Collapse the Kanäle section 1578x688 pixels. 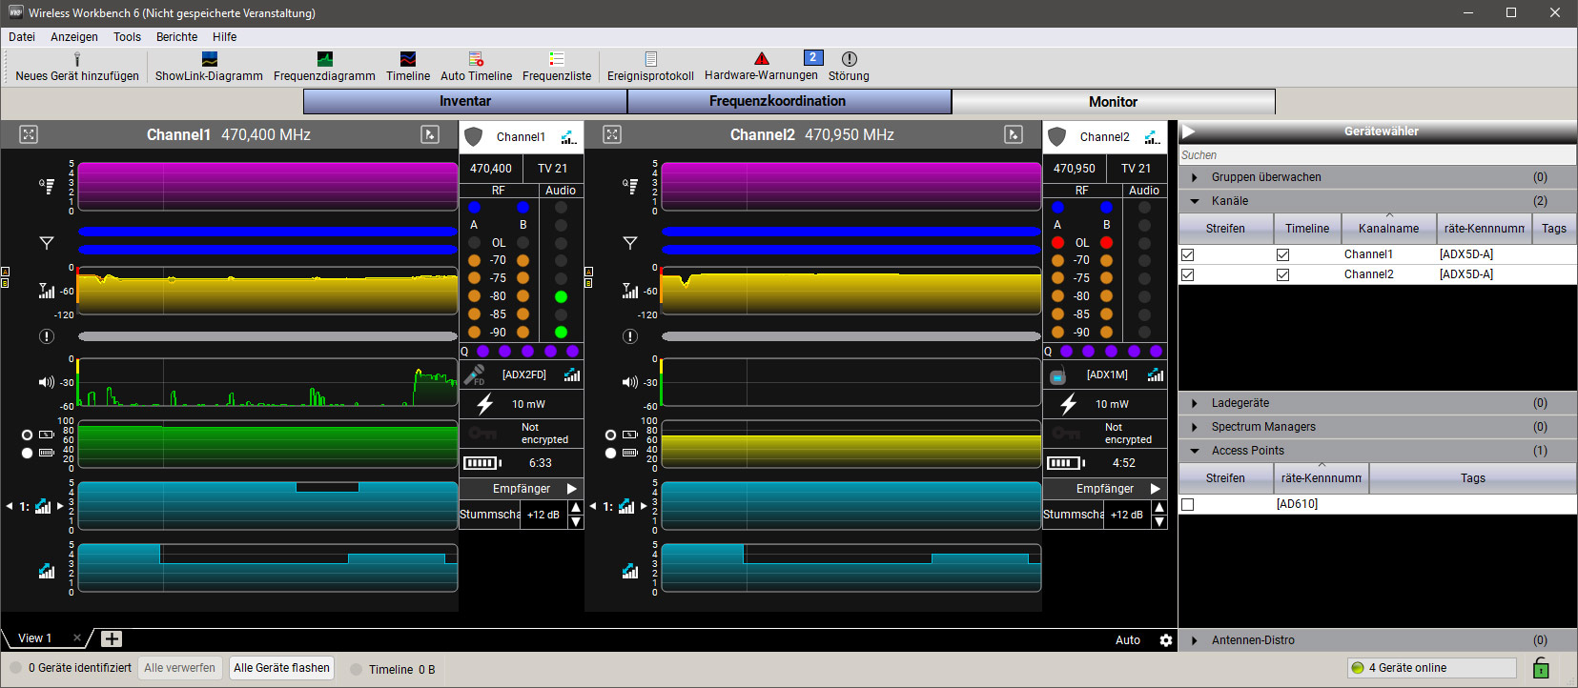pos(1195,201)
